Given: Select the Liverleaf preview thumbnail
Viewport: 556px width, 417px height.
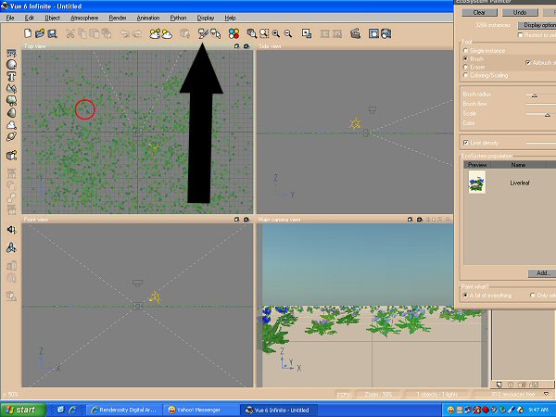Looking at the screenshot, I should [x=477, y=183].
